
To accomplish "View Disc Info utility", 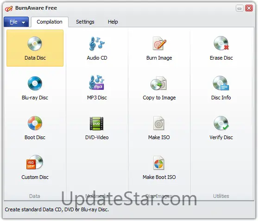I will (x=221, y=88).
